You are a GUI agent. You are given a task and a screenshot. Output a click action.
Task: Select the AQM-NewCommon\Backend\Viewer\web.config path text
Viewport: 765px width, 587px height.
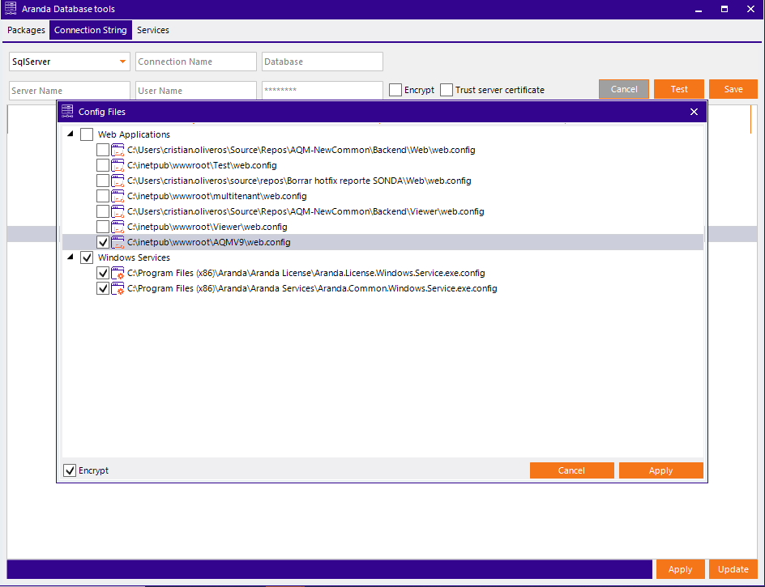tap(306, 211)
